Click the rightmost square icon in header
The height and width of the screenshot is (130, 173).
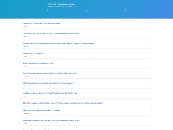pos(124,11)
